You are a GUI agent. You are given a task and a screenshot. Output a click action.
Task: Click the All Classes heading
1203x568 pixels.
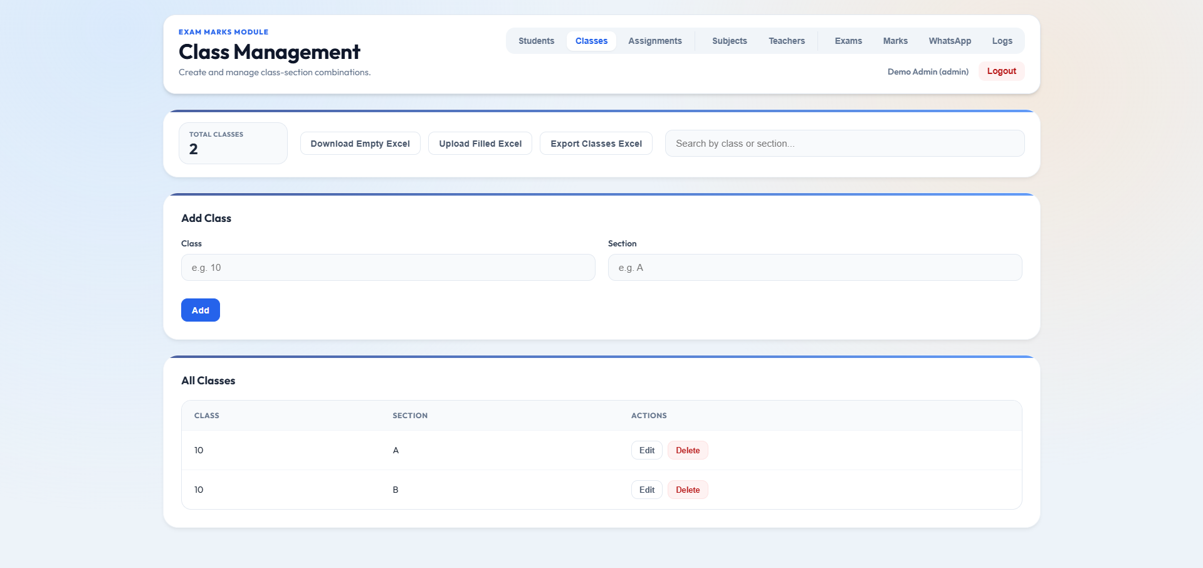[208, 381]
